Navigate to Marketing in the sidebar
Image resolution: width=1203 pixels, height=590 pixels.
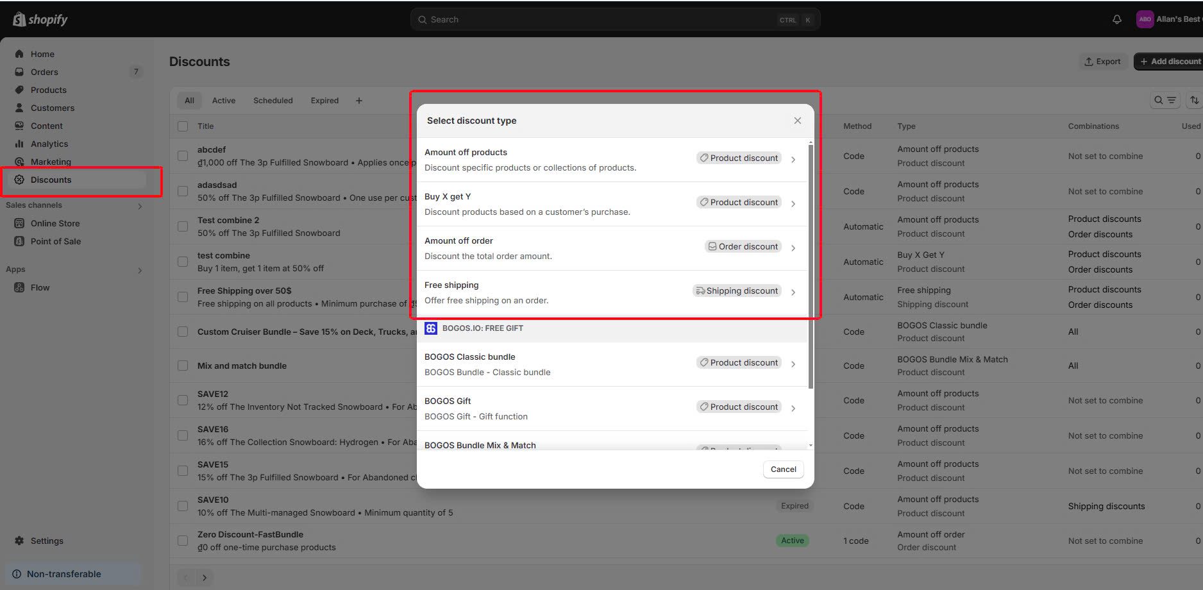51,162
